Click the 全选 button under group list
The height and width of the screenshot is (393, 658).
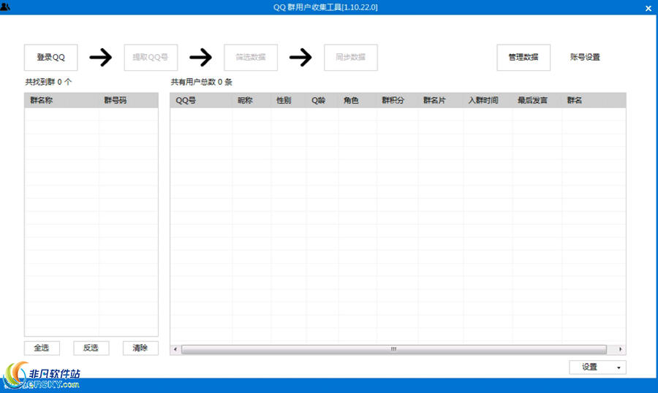[x=42, y=348]
